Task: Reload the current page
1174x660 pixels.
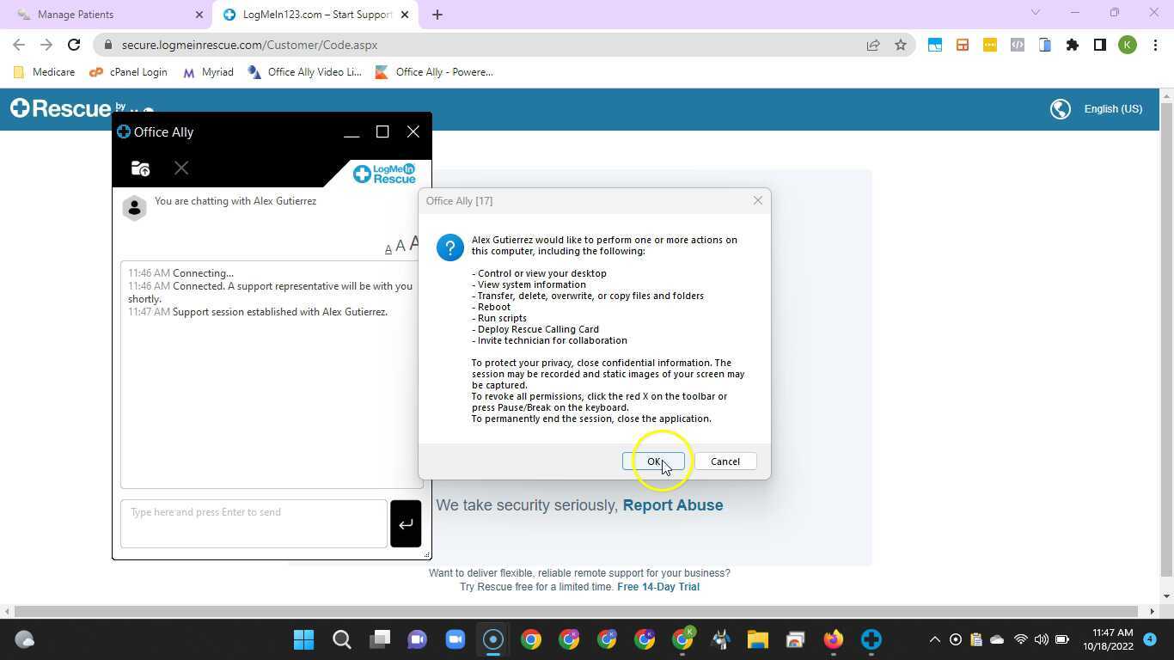Action: [x=74, y=45]
